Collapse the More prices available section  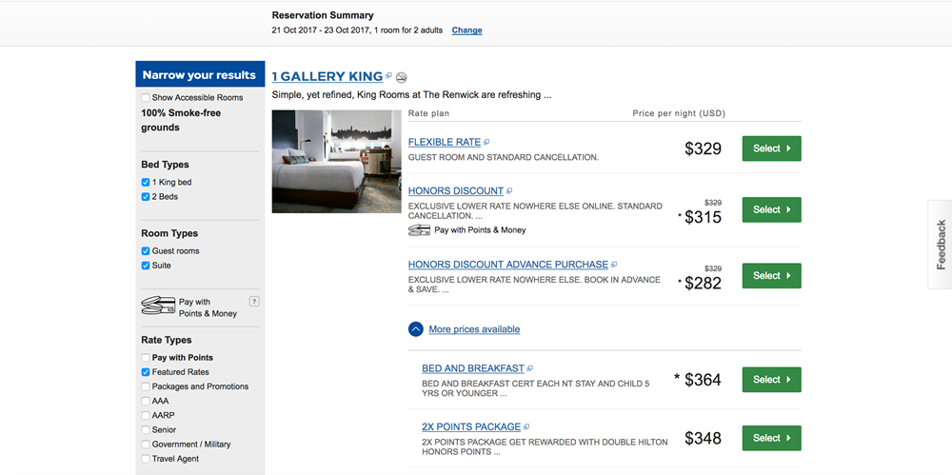click(416, 329)
